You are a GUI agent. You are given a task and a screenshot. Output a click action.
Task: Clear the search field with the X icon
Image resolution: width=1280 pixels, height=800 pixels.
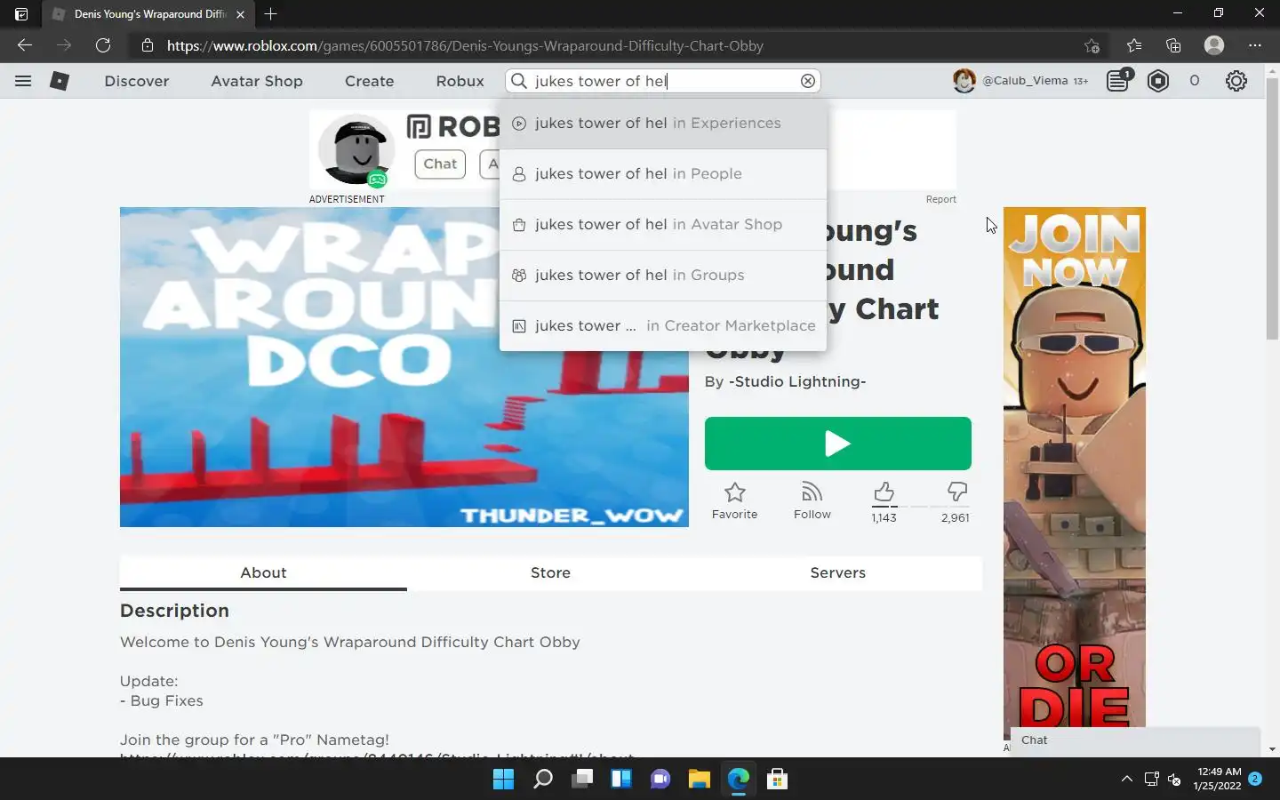click(x=807, y=81)
